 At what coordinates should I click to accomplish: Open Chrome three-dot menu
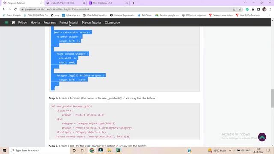pyautogui.click(x=270, y=9)
